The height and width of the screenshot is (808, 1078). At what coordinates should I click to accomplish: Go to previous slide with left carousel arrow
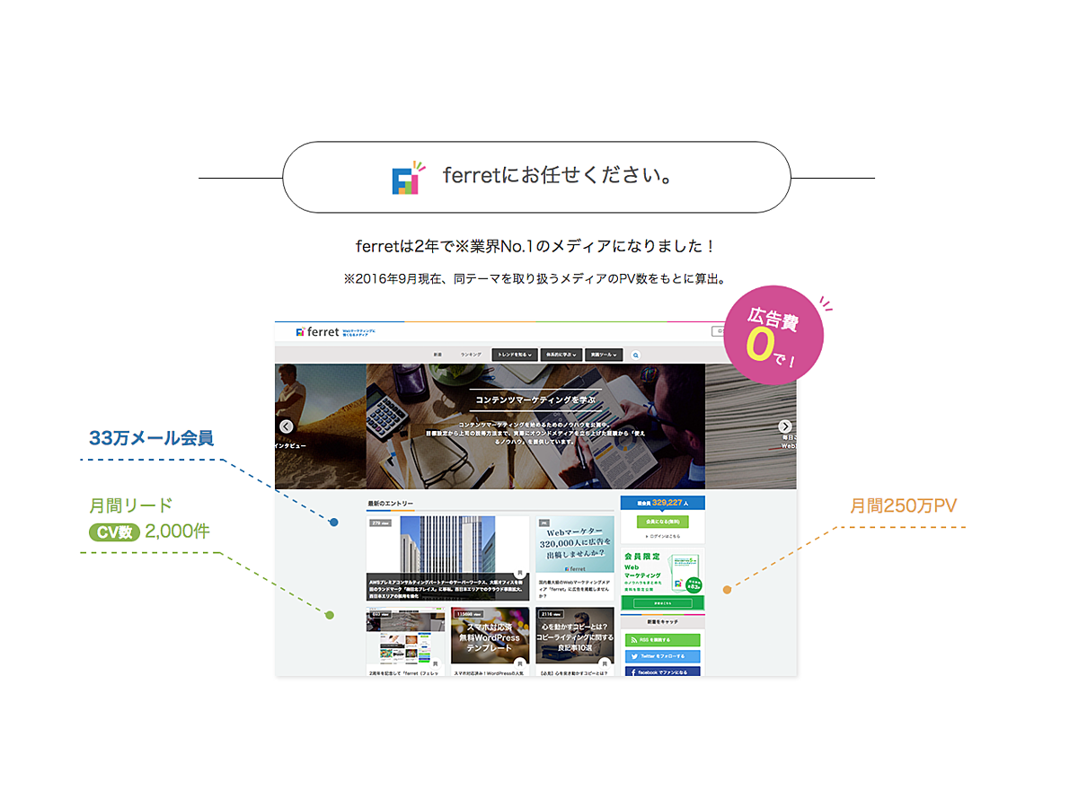(x=286, y=426)
